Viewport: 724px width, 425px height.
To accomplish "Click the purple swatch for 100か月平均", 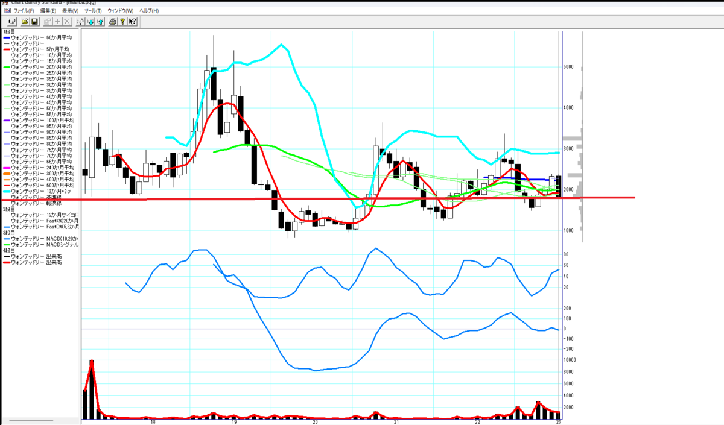I will pyautogui.click(x=6, y=121).
